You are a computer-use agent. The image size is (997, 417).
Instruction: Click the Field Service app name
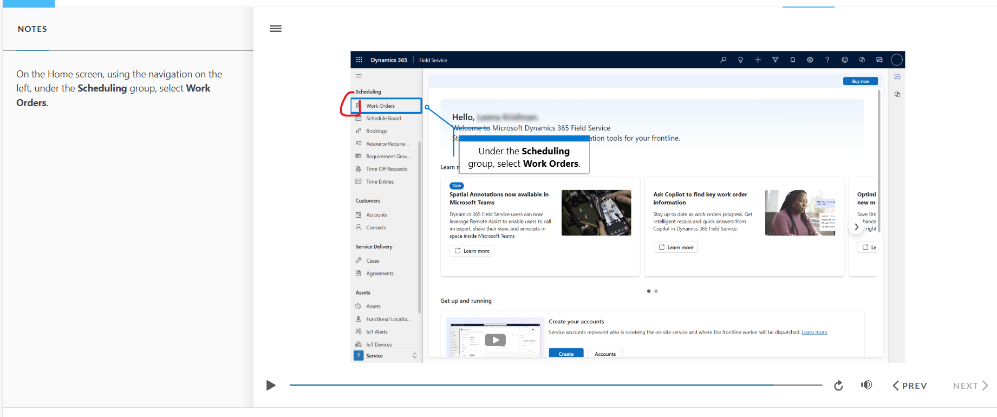tap(433, 60)
